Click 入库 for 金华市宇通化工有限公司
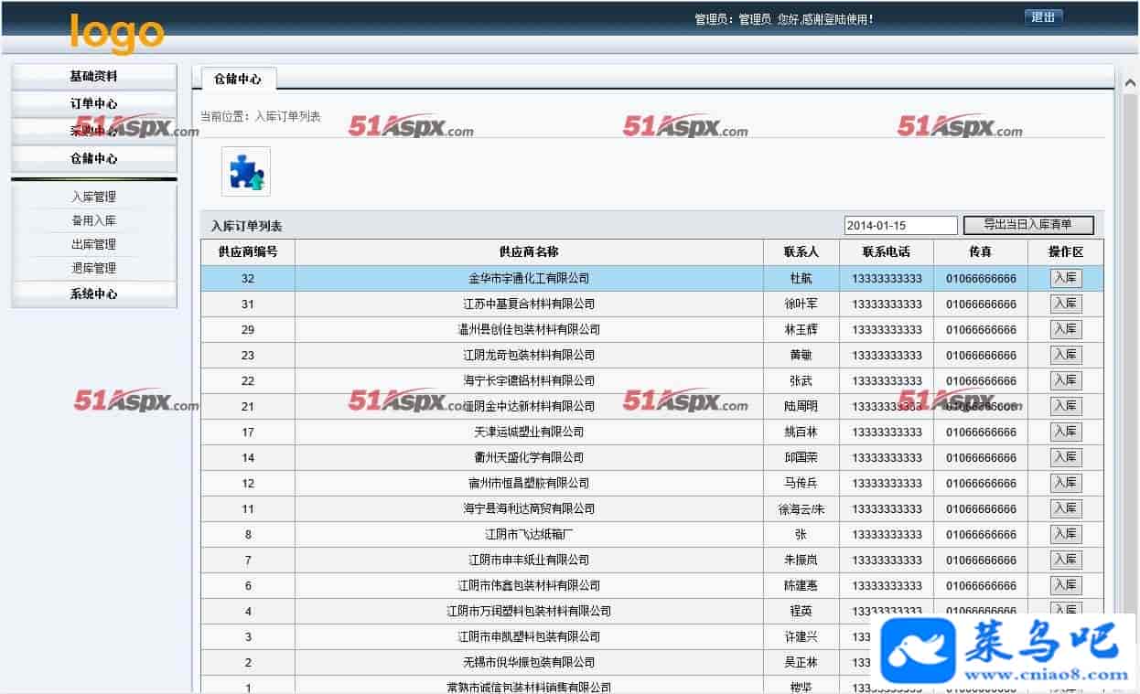The width and height of the screenshot is (1140, 694). [1065, 278]
